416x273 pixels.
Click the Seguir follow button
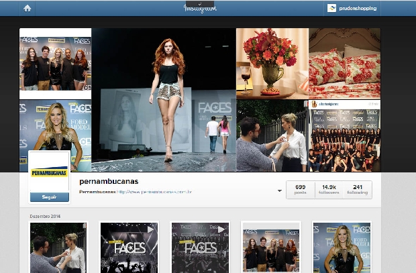[50, 197]
